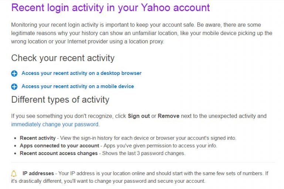Click the "Shows the last 3 password changes" text
284x189 pixels.
[x=144, y=153]
